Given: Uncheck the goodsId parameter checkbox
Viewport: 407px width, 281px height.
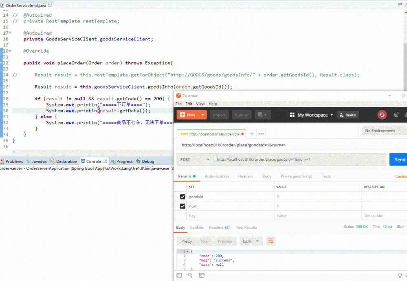Looking at the screenshot, I should (x=183, y=197).
